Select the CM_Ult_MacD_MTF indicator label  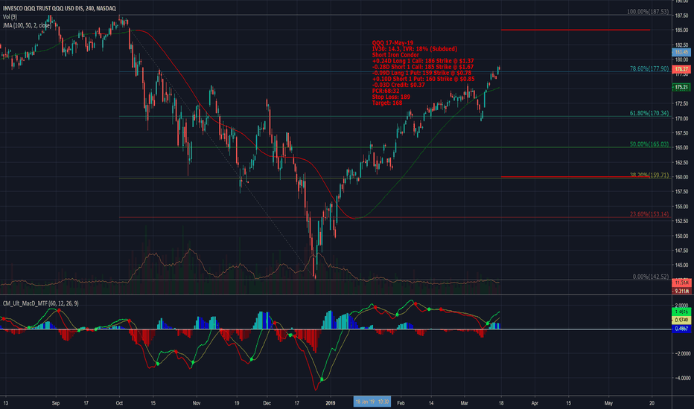41,303
